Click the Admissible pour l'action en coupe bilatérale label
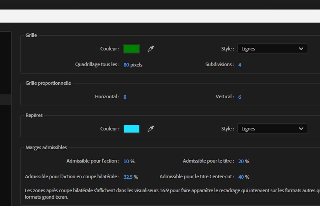The image size is (320, 206). 72,177
